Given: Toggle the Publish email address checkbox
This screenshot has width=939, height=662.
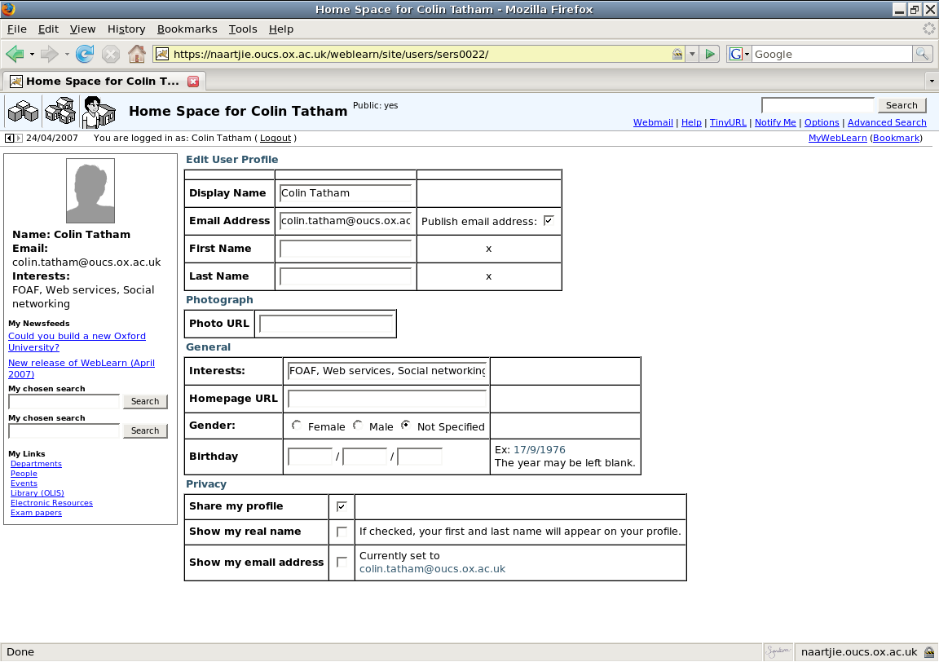Looking at the screenshot, I should click(x=549, y=221).
